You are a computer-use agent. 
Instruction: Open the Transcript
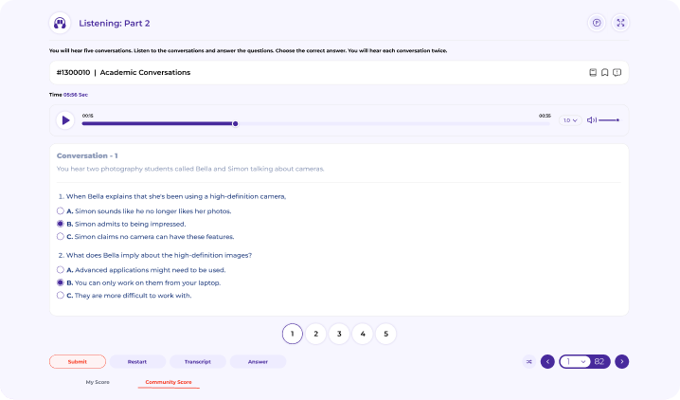pyautogui.click(x=198, y=361)
